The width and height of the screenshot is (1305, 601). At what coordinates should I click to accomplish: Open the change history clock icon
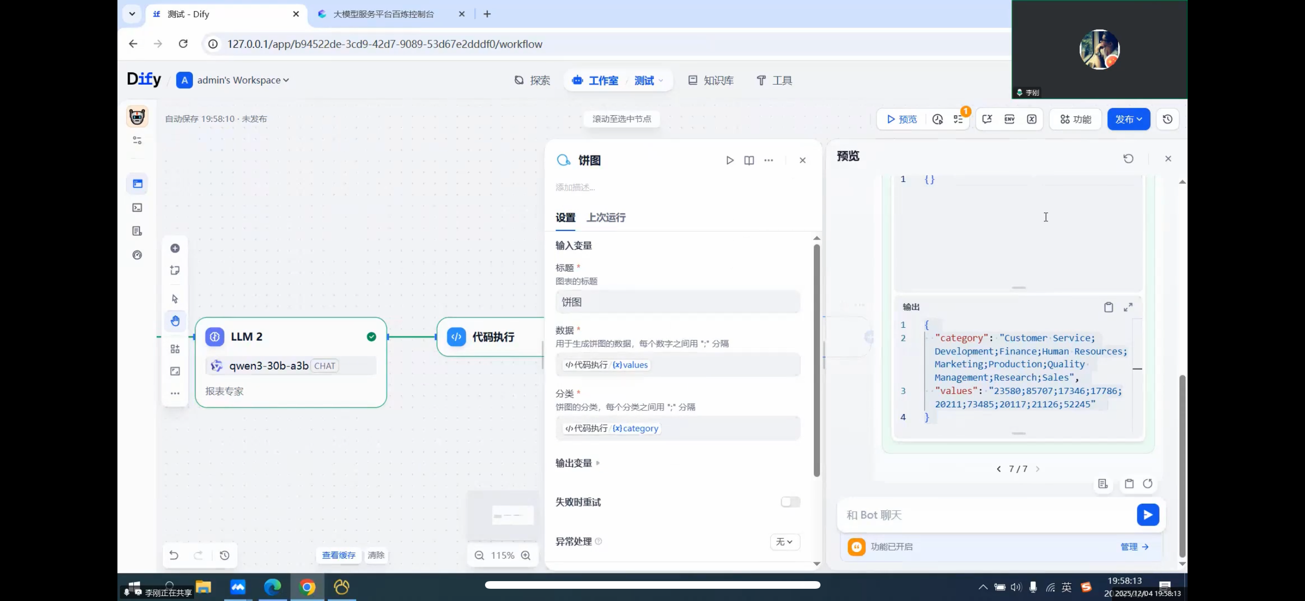click(x=1167, y=119)
